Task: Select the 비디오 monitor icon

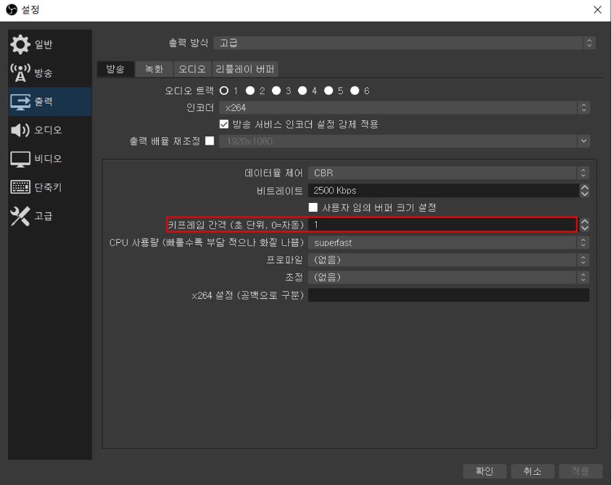Action: pos(20,159)
